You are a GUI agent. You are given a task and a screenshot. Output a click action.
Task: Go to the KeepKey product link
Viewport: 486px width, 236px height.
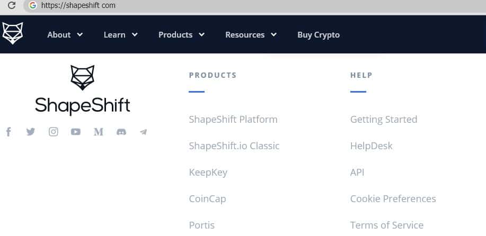pyautogui.click(x=208, y=173)
